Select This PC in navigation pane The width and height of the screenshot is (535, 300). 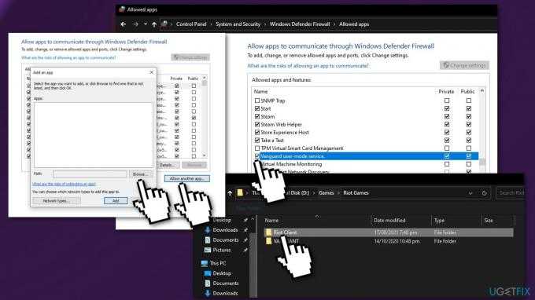click(x=218, y=263)
